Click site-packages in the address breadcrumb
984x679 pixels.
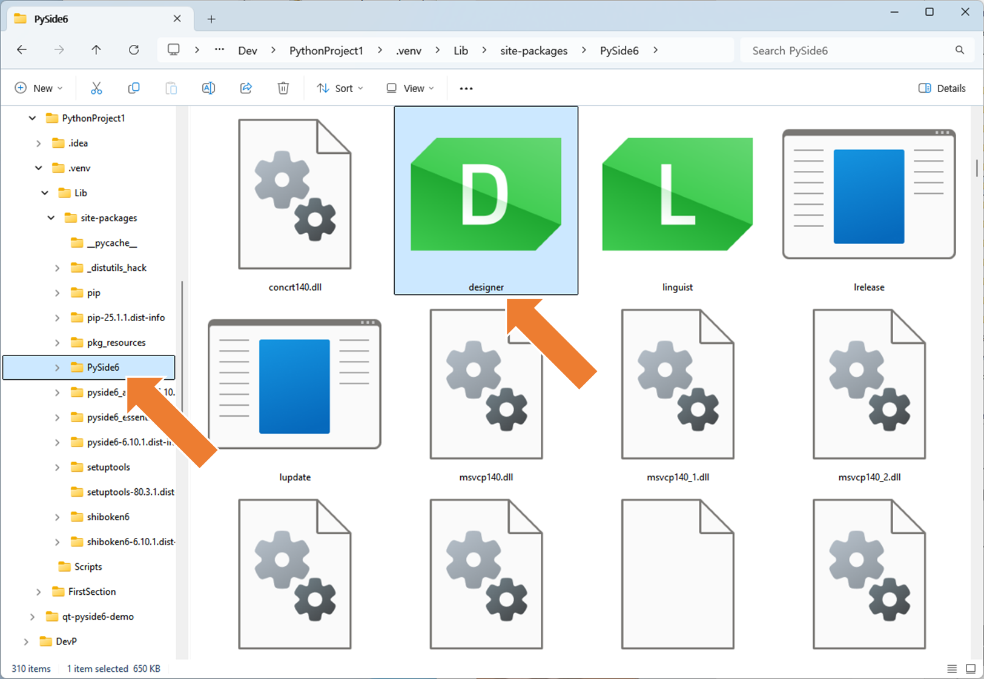tap(534, 50)
